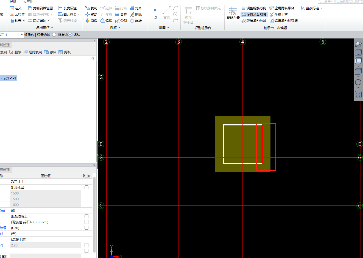
Task: Click 取消承台放坡 cancel cap slope tool
Action: point(254,21)
